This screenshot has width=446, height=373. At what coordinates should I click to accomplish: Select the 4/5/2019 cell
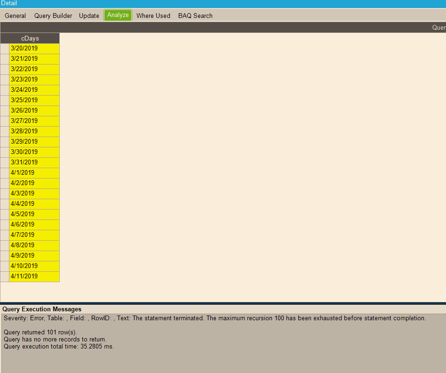(34, 214)
